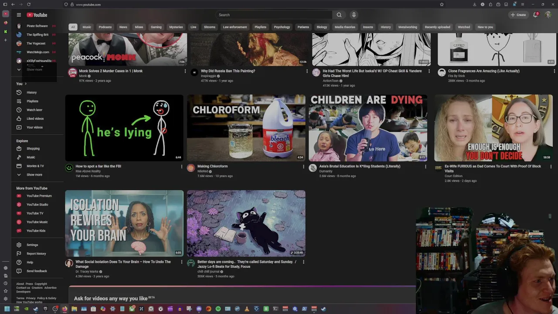The width and height of the screenshot is (558, 314).
Task: Click the Privacy footer link
Action: (31, 298)
